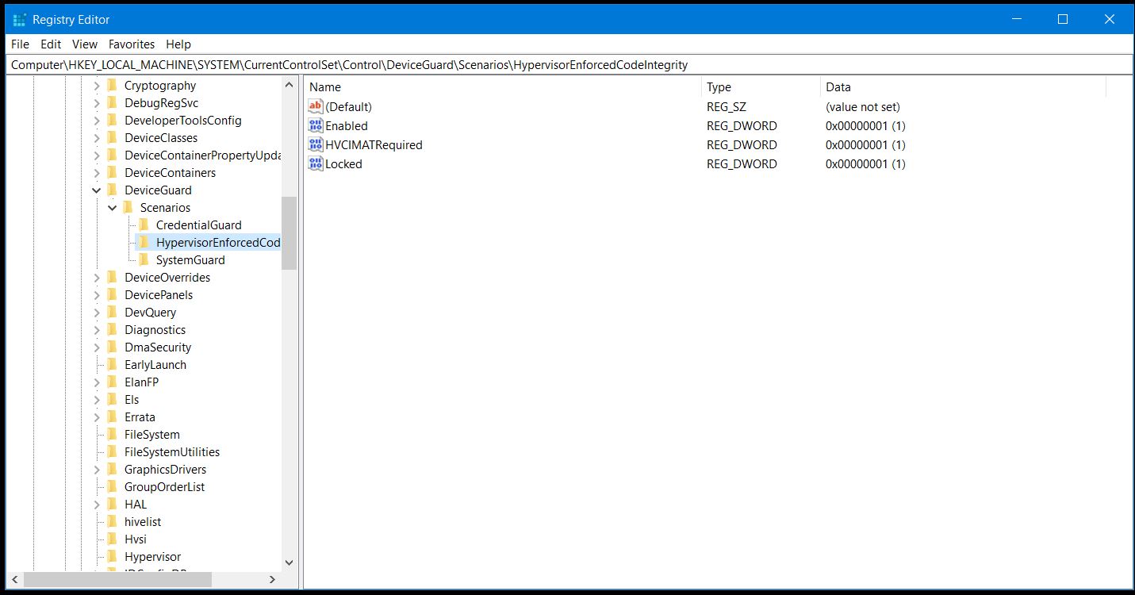Expand the Cryptography tree node
This screenshot has height=595, width=1135.
point(97,86)
